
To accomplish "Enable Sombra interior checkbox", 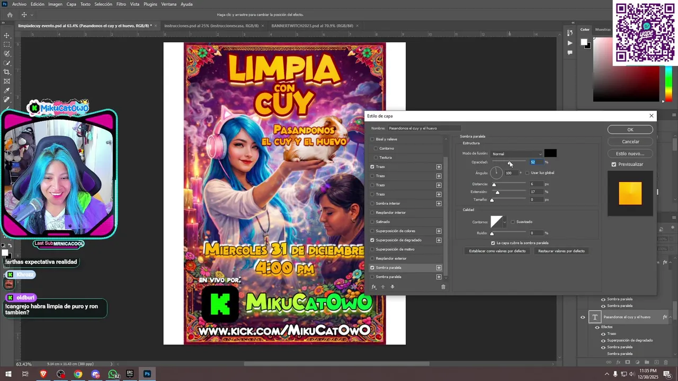I will tap(372, 203).
